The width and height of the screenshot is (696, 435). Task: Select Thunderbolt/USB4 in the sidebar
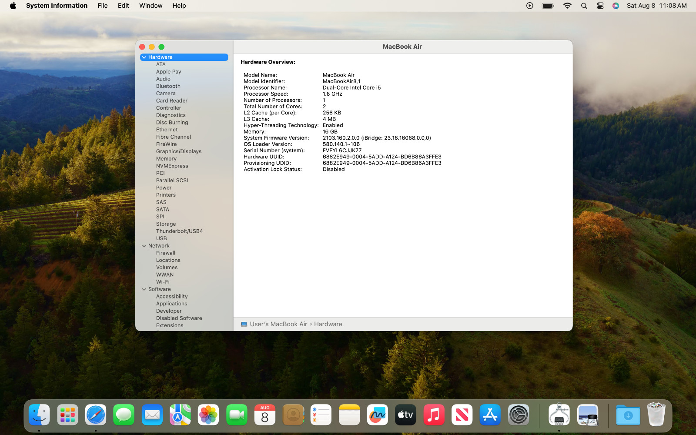point(180,231)
